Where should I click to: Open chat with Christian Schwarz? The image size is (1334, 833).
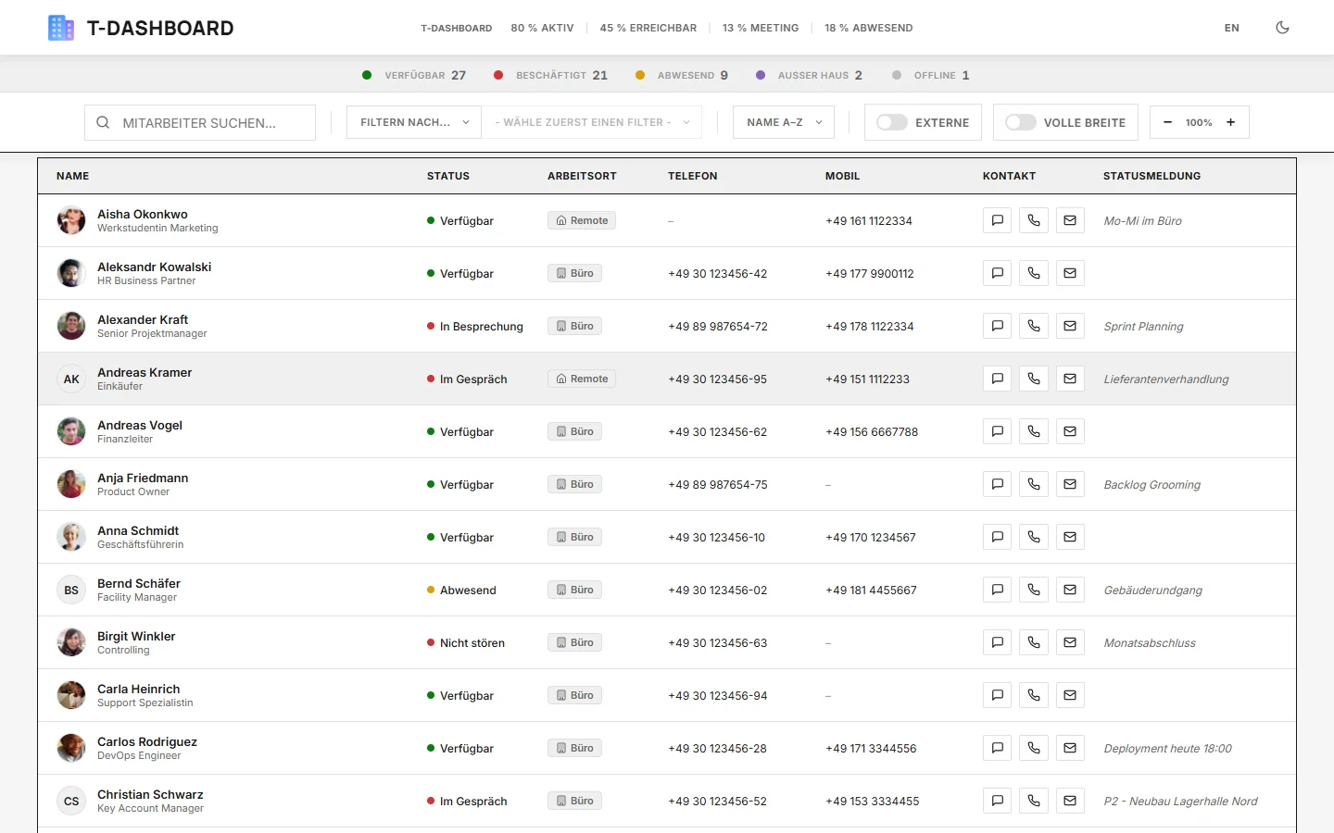coord(997,801)
